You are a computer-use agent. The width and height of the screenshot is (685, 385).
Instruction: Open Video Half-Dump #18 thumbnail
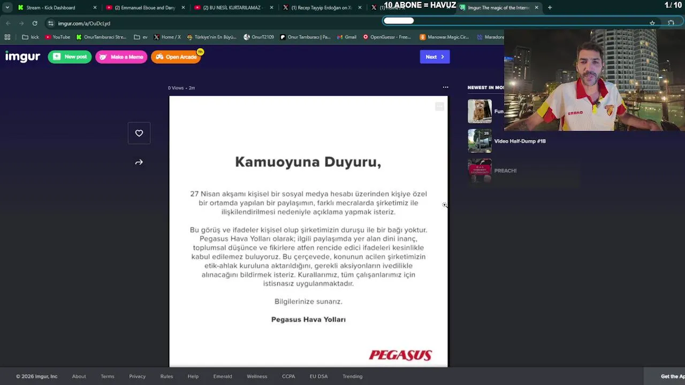[x=479, y=141]
